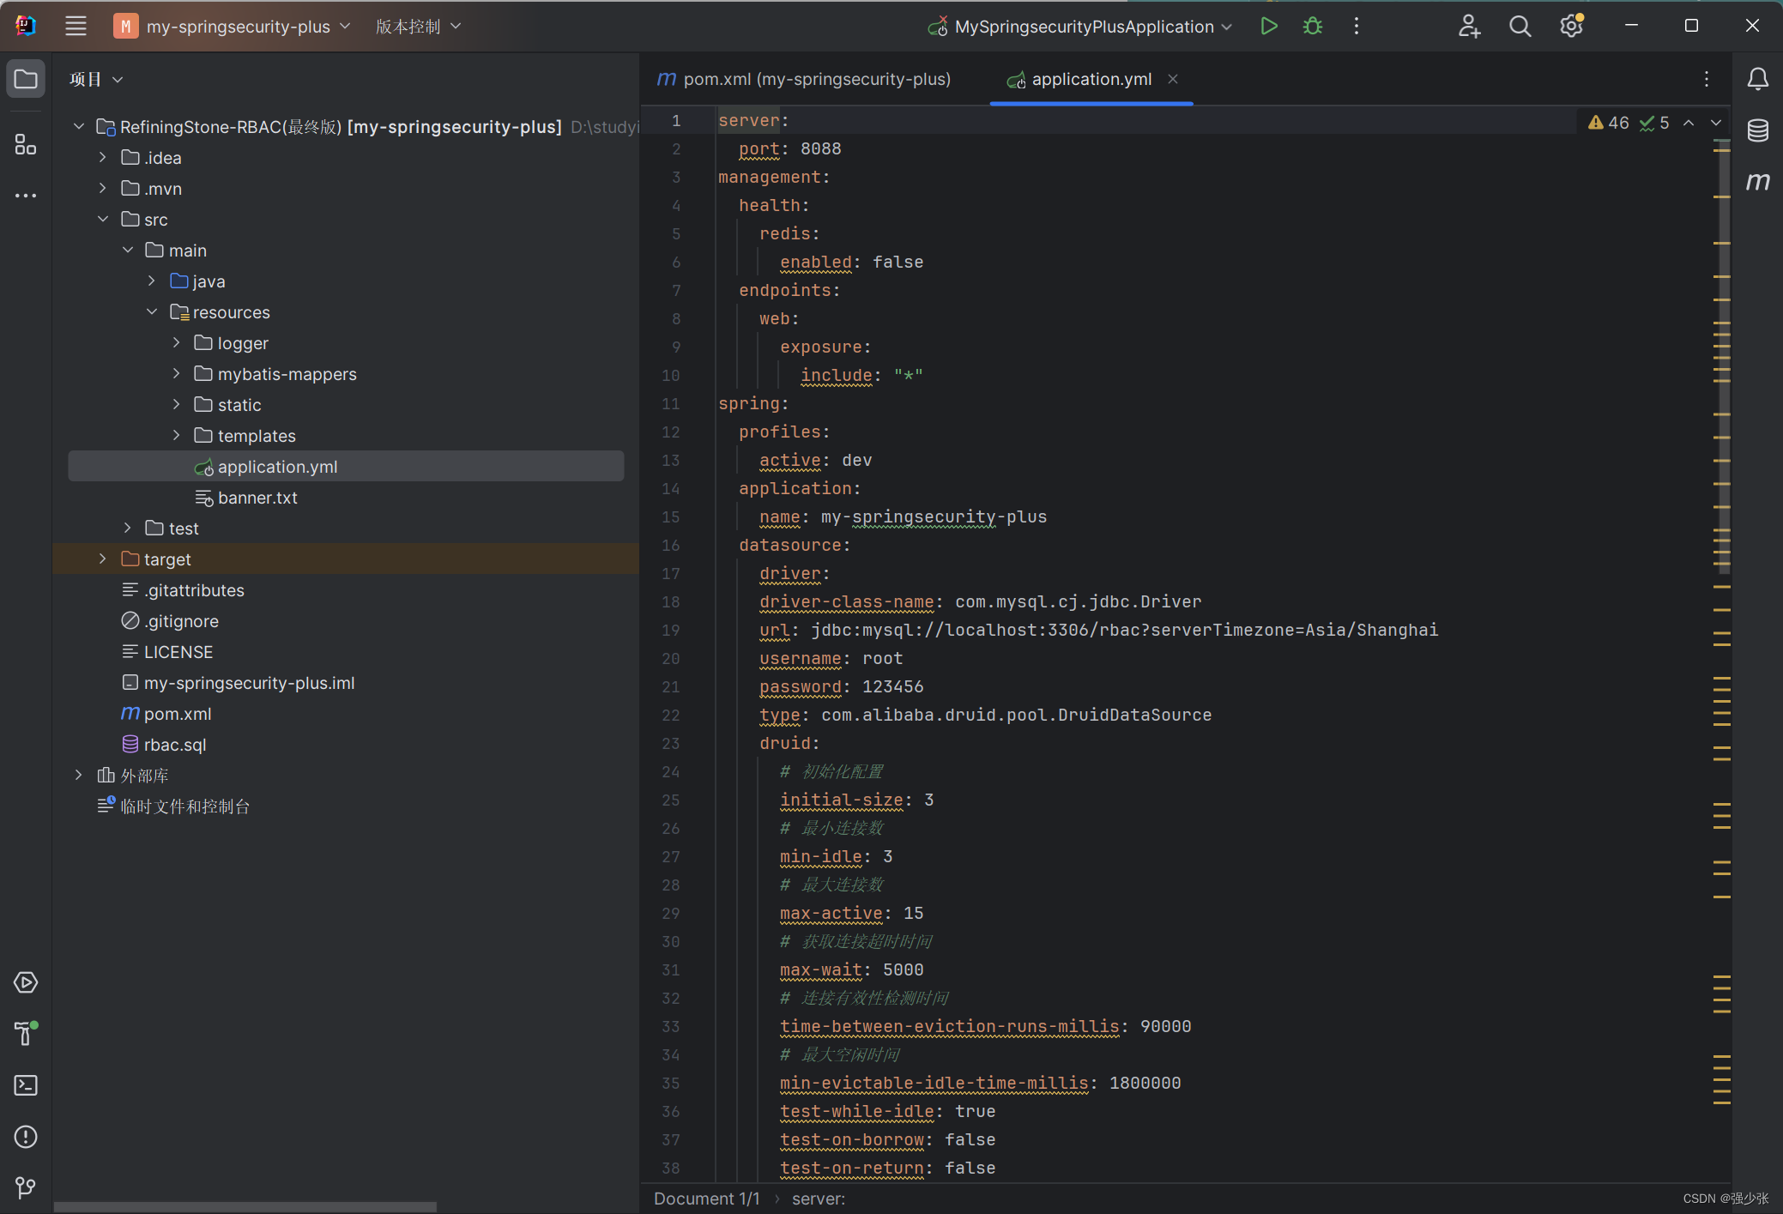The height and width of the screenshot is (1214, 1783).
Task: Open the 项目 view selector dropdown
Action: point(96,79)
